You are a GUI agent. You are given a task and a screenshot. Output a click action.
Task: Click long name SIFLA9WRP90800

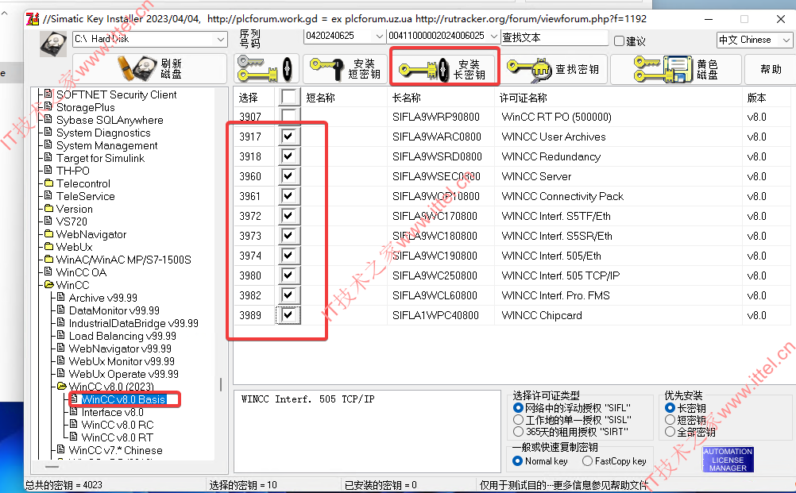pyautogui.click(x=435, y=117)
